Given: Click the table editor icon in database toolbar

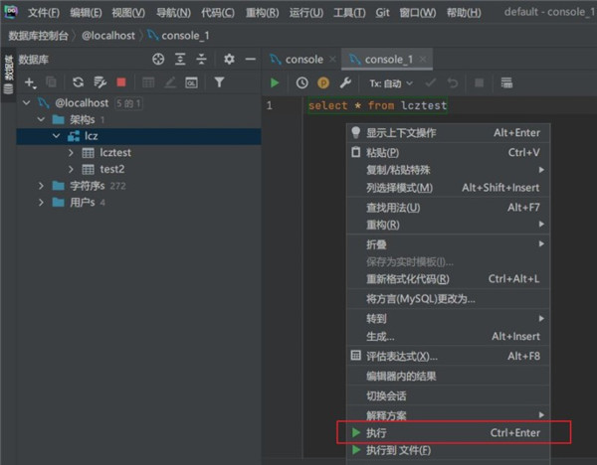Looking at the screenshot, I should pos(148,82).
